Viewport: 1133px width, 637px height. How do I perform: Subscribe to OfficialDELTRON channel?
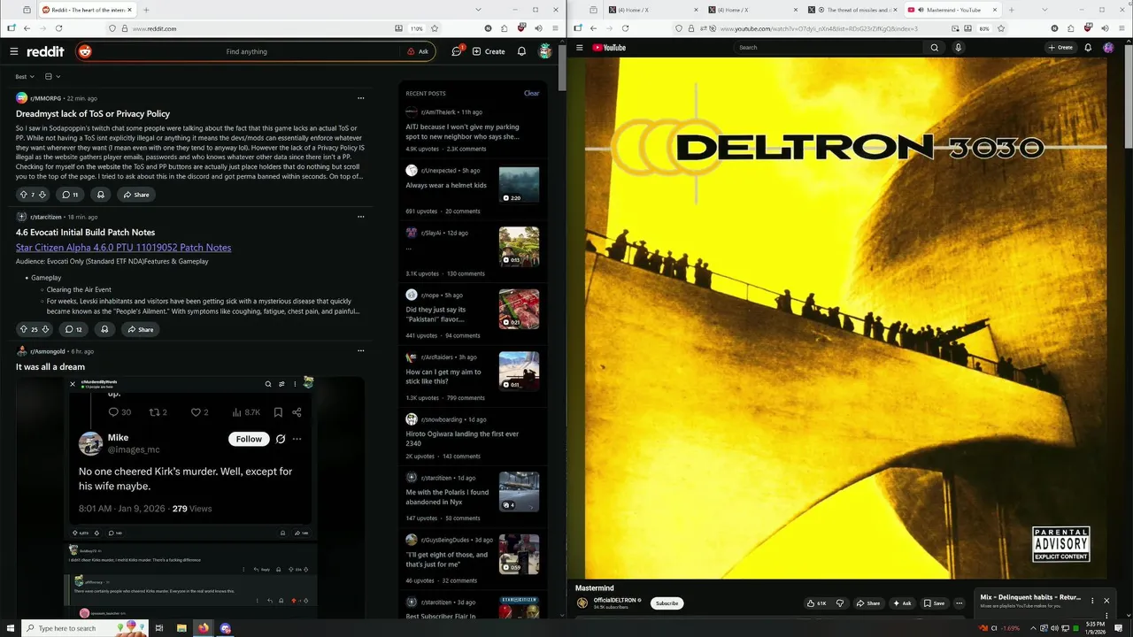pyautogui.click(x=667, y=603)
